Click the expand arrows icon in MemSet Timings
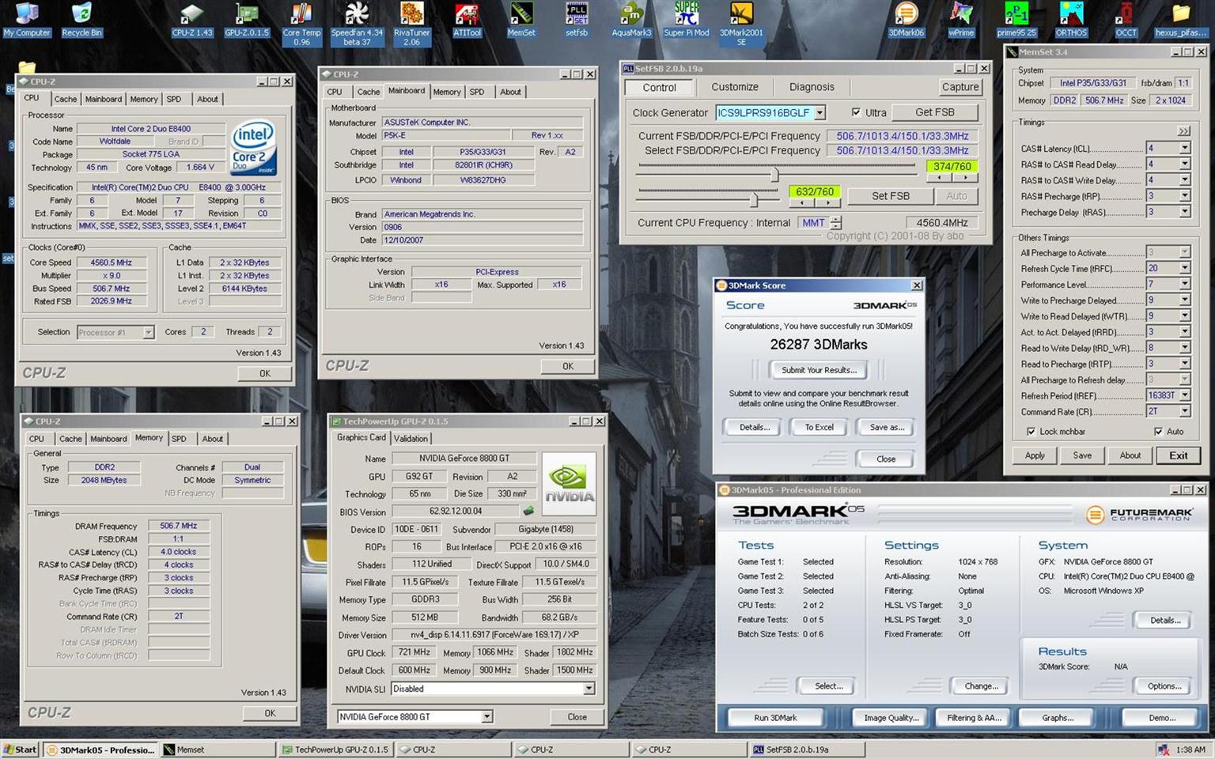1215x759 pixels. tap(1183, 131)
